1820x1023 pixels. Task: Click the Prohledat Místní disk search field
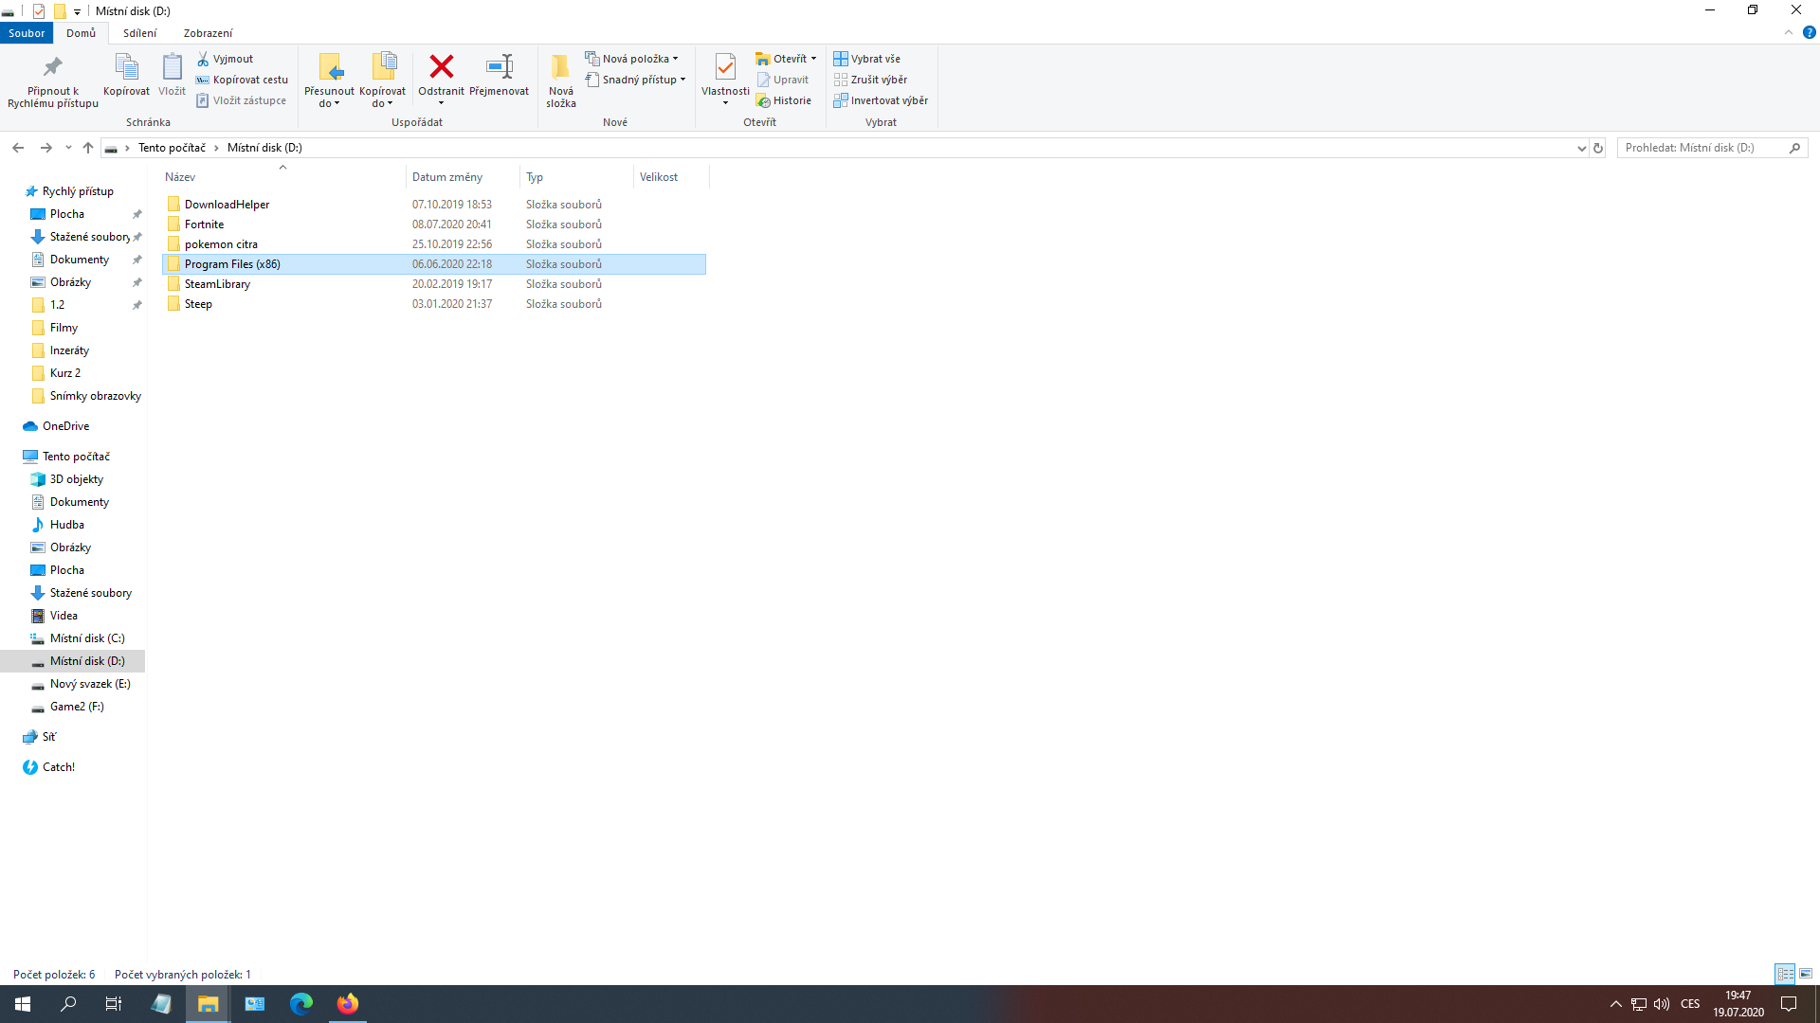pos(1702,148)
